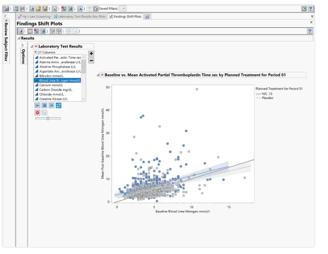Select Aspartate Aminotransferase U/L in column list
Viewport: 328px width, 254px height.
click(58, 72)
